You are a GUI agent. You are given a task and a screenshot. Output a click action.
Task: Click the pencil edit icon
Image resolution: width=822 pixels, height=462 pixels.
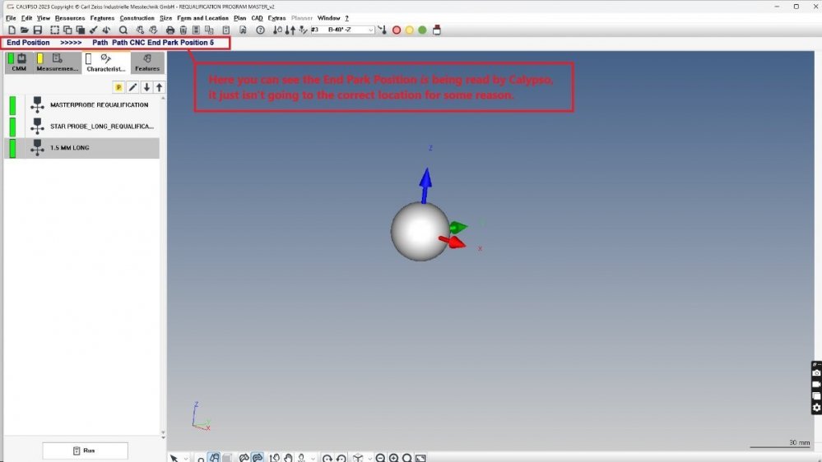coord(132,87)
